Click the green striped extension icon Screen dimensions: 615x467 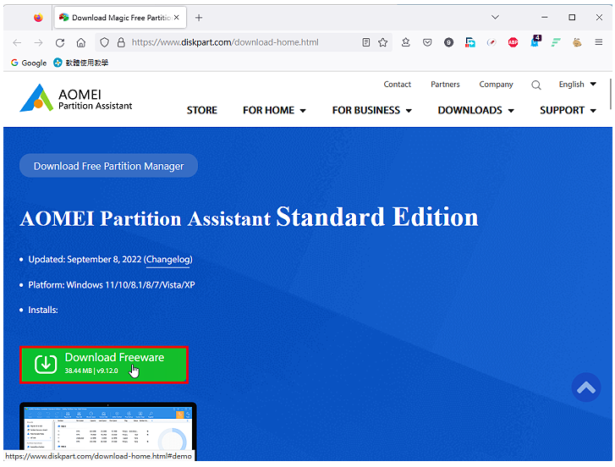556,42
